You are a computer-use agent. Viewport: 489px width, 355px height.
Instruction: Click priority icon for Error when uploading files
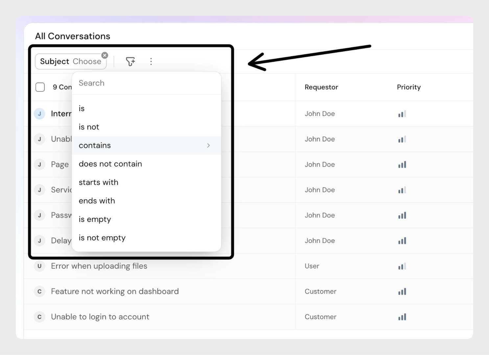coord(402,266)
